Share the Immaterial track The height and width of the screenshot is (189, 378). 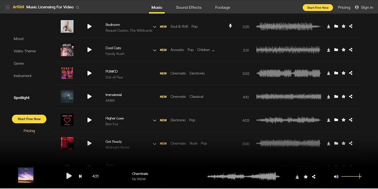point(351,96)
